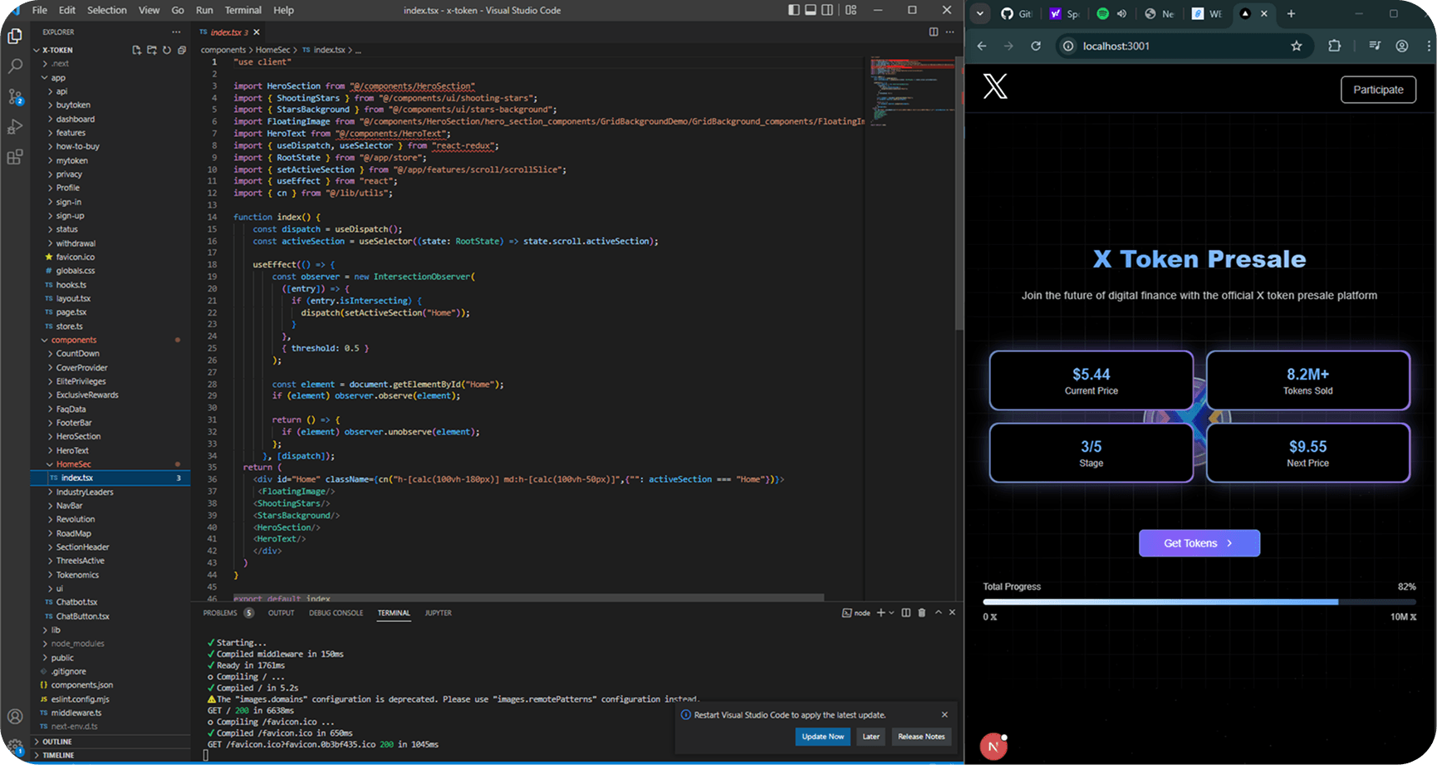1437x765 pixels.
Task: Go back in the browser
Action: click(x=982, y=46)
